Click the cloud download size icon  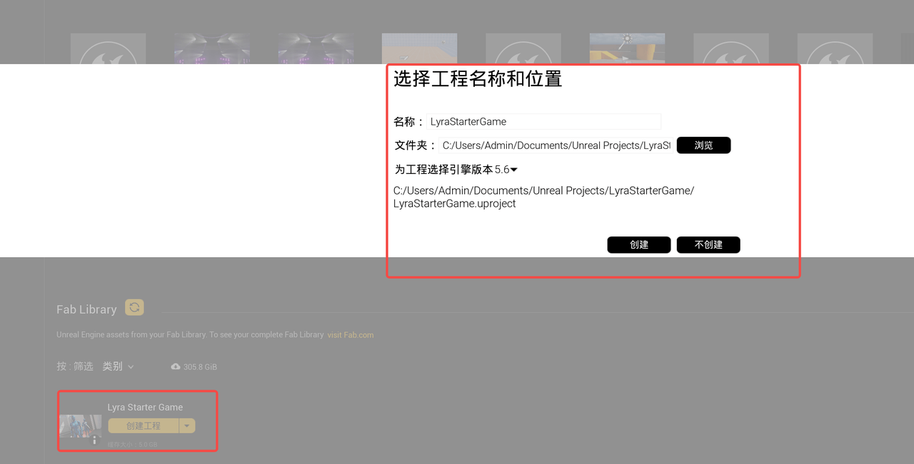pyautogui.click(x=176, y=366)
